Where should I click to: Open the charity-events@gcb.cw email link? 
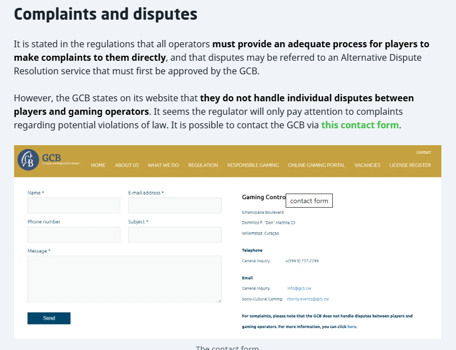[x=308, y=299]
